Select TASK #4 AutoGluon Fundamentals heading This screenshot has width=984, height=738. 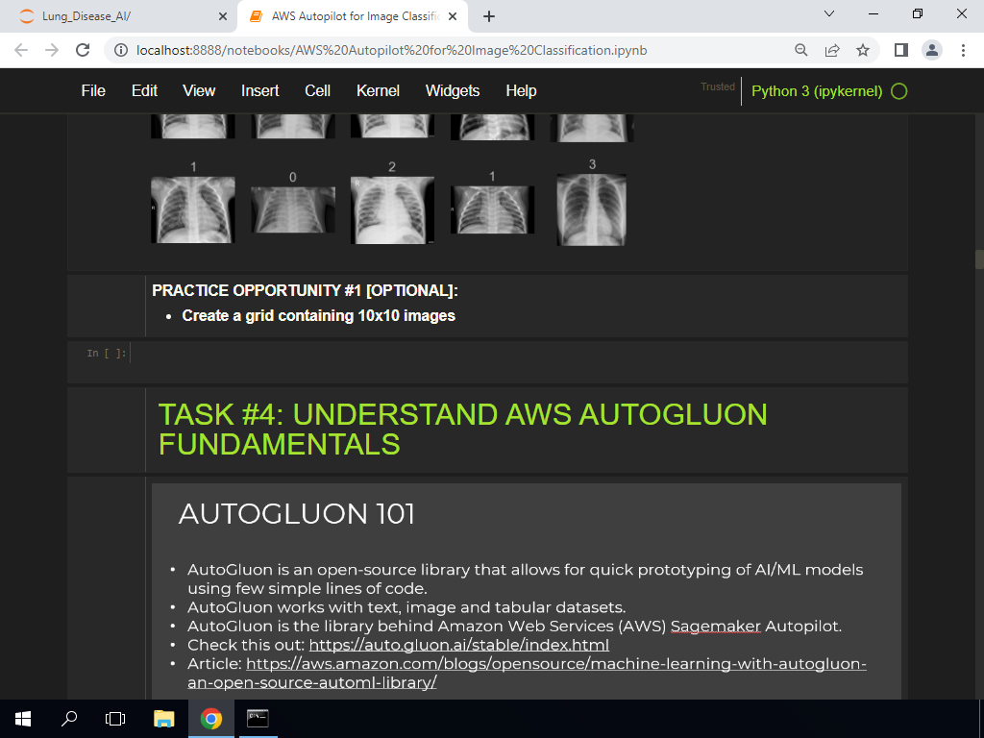point(462,430)
